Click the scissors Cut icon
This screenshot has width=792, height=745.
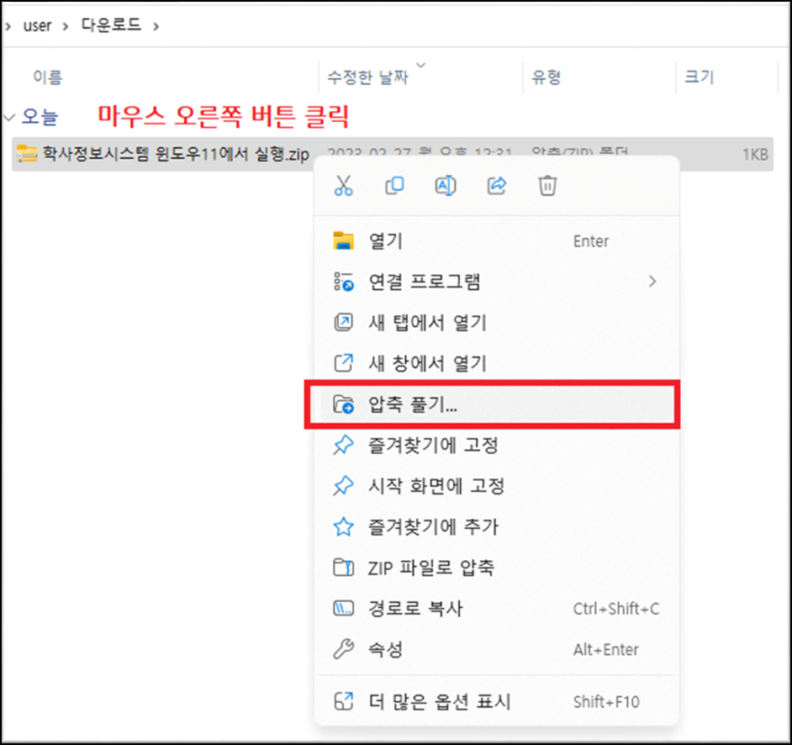pos(344,185)
